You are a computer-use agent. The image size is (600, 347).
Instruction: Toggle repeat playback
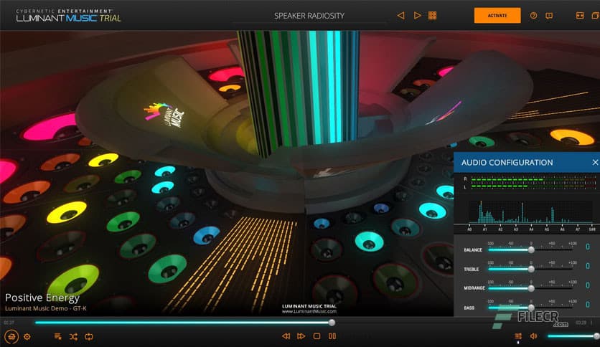[89, 337]
